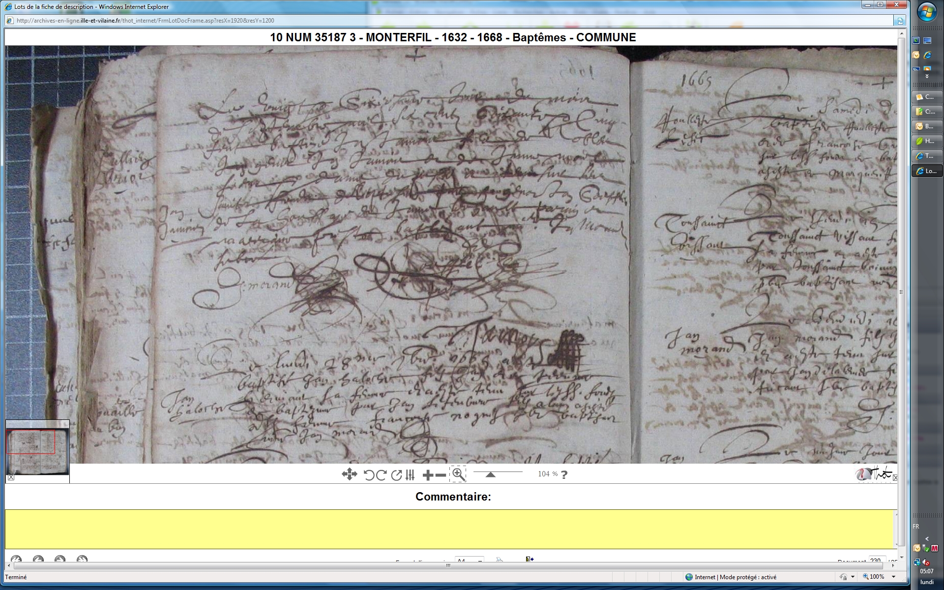944x590 pixels.
Task: Click the page overview thumbnail
Action: click(37, 451)
